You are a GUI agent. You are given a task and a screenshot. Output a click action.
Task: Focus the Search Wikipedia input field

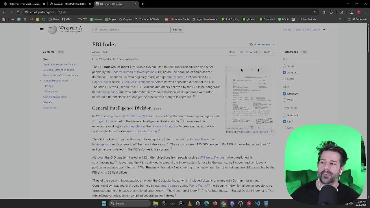(132, 29)
